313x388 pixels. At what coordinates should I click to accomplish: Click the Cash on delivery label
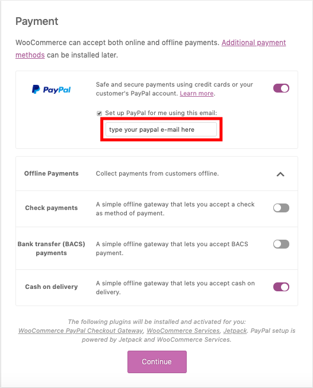pyautogui.click(x=52, y=287)
